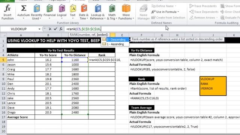Open the Insert Function dialog
This screenshot has height=135, width=240.
point(7,12)
